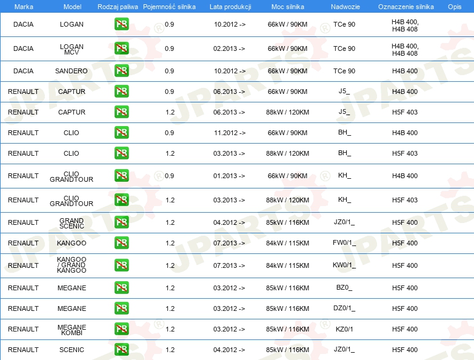Click the fuel icon in the MEGANE KOMBI row

121,328
